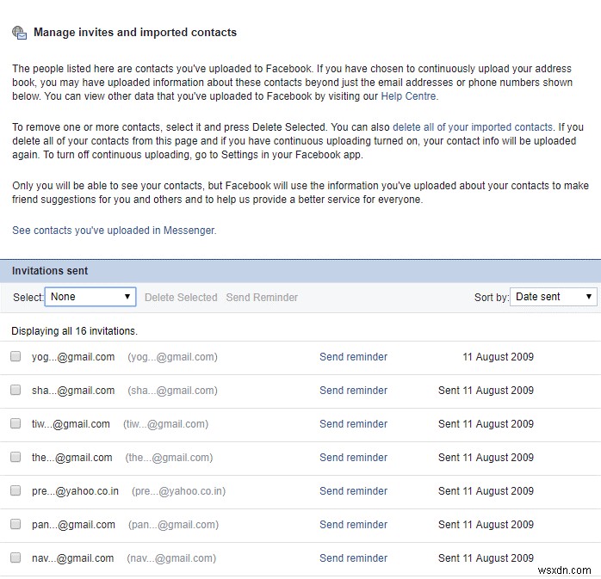Toggle checkbox beside tiw...@gmail.com
This screenshot has width=601, height=579.
coord(15,423)
